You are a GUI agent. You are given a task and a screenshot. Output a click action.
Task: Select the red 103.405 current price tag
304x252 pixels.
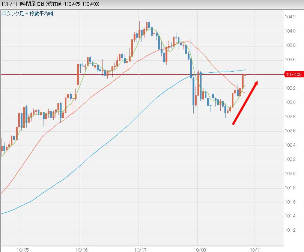pyautogui.click(x=294, y=74)
